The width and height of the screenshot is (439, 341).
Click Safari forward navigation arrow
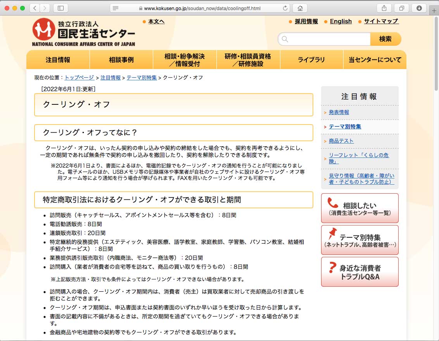45,8
